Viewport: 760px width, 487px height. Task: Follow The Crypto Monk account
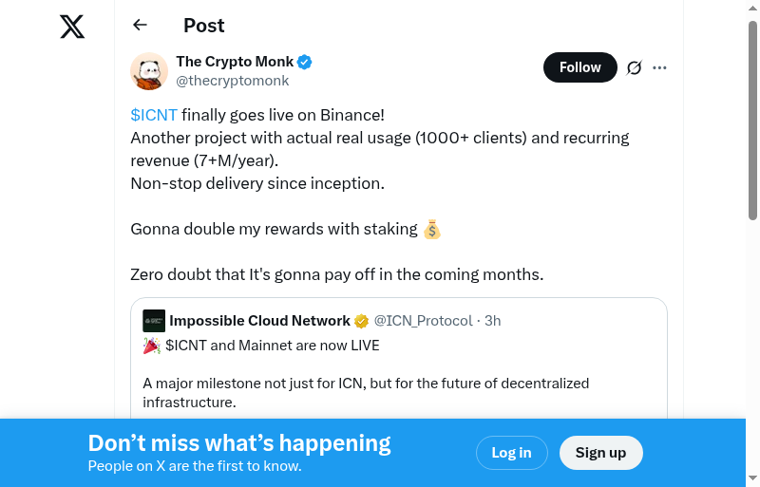[x=579, y=67]
